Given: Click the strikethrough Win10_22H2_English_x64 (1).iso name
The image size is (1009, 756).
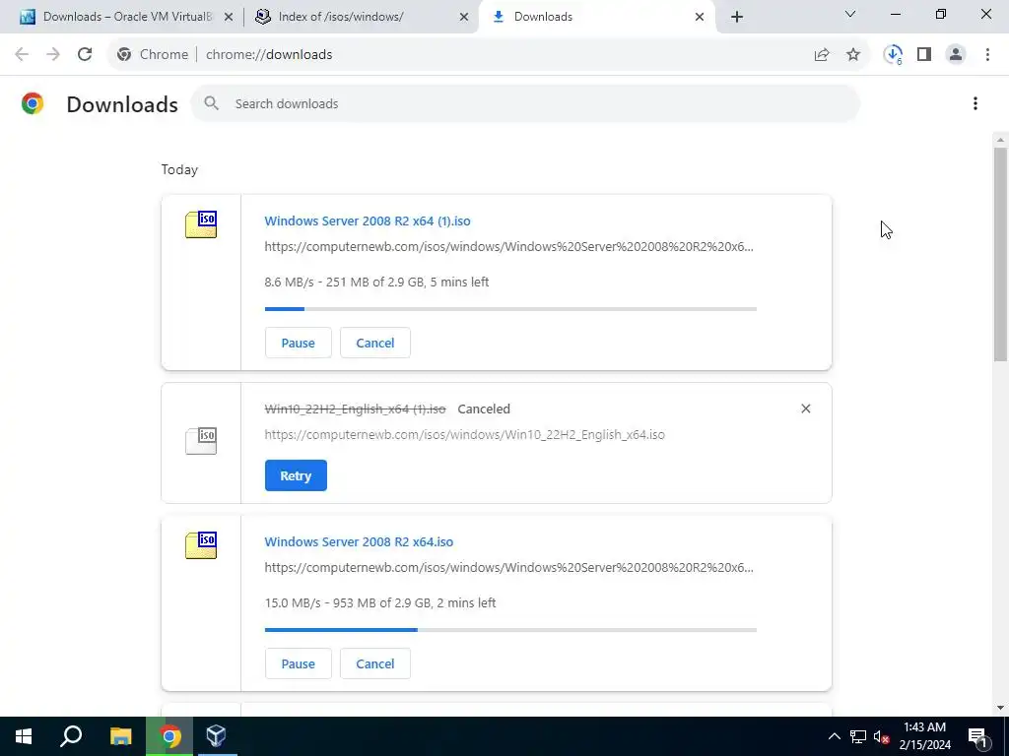Looking at the screenshot, I should (355, 409).
